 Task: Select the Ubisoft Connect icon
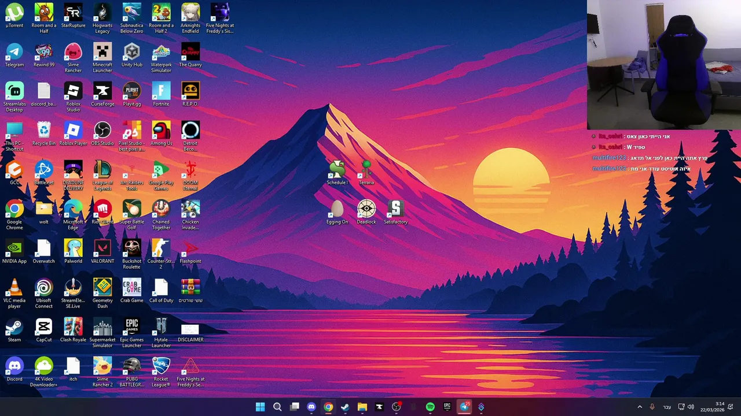[44, 294]
